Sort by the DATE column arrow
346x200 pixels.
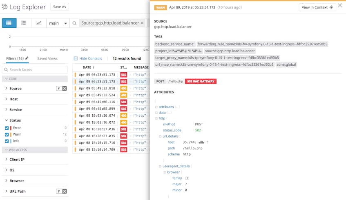click(x=94, y=67)
